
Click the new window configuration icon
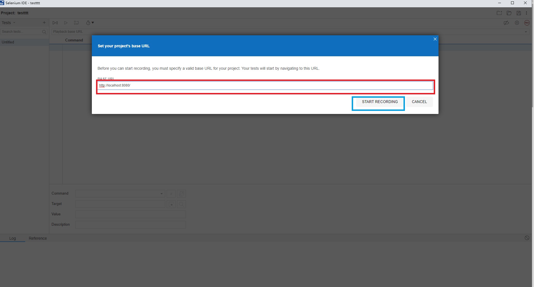[x=181, y=194]
